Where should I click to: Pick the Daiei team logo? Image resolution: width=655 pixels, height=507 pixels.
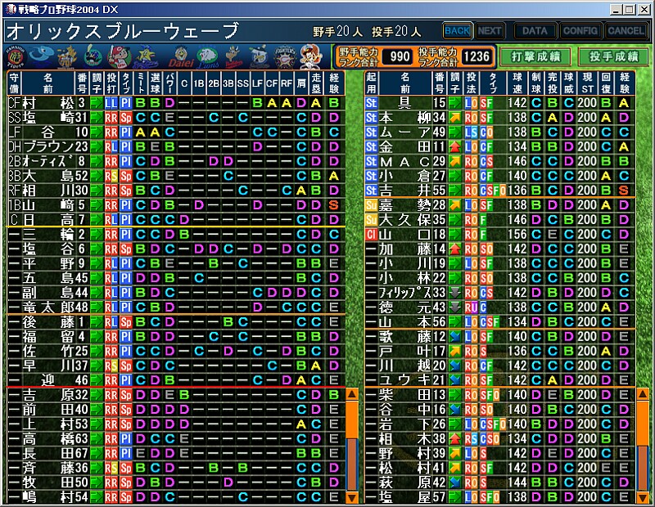click(181, 56)
